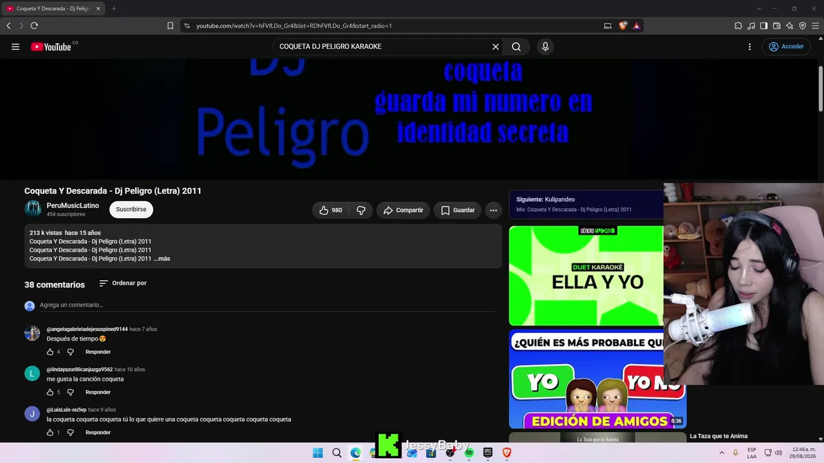Screen dimensions: 824x463
Task: Expand the tab search dropdown arrow
Action: click(759, 8)
